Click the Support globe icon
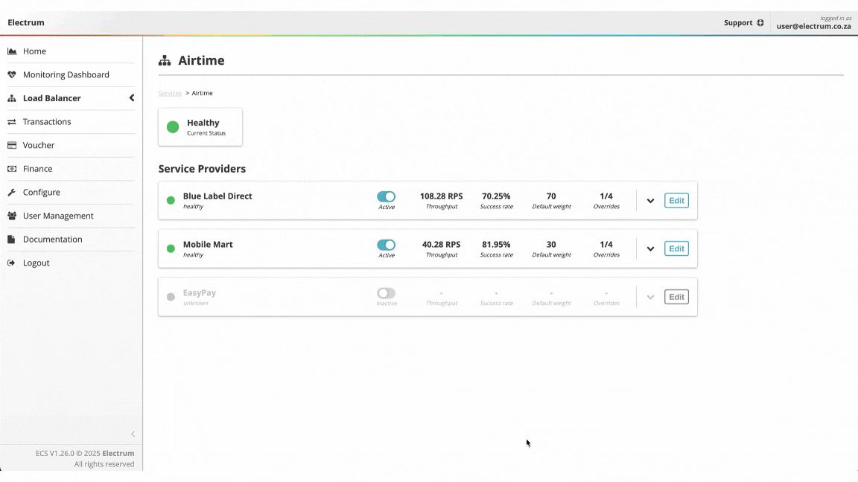This screenshot has height=482, width=858. tap(760, 23)
